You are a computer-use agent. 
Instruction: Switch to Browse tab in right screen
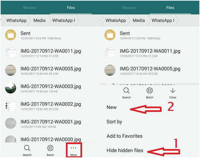pos(129,8)
